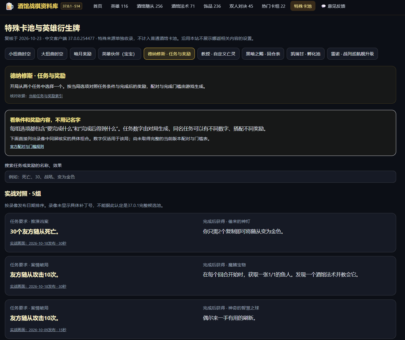
Task: Click the 搜索任务或奖励的名称、效果 label
Action: tap(33, 166)
